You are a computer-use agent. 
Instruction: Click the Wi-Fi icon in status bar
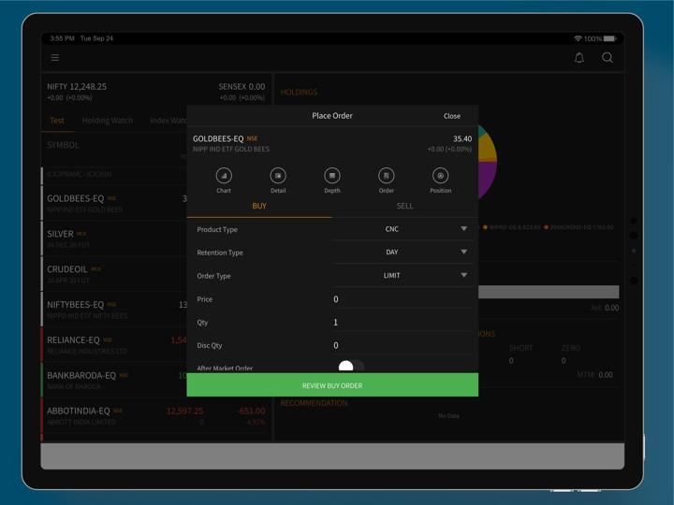578,38
